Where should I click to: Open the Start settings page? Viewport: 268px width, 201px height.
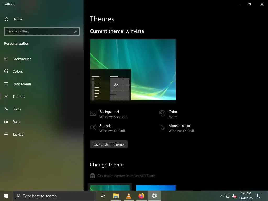[x=12, y=122]
